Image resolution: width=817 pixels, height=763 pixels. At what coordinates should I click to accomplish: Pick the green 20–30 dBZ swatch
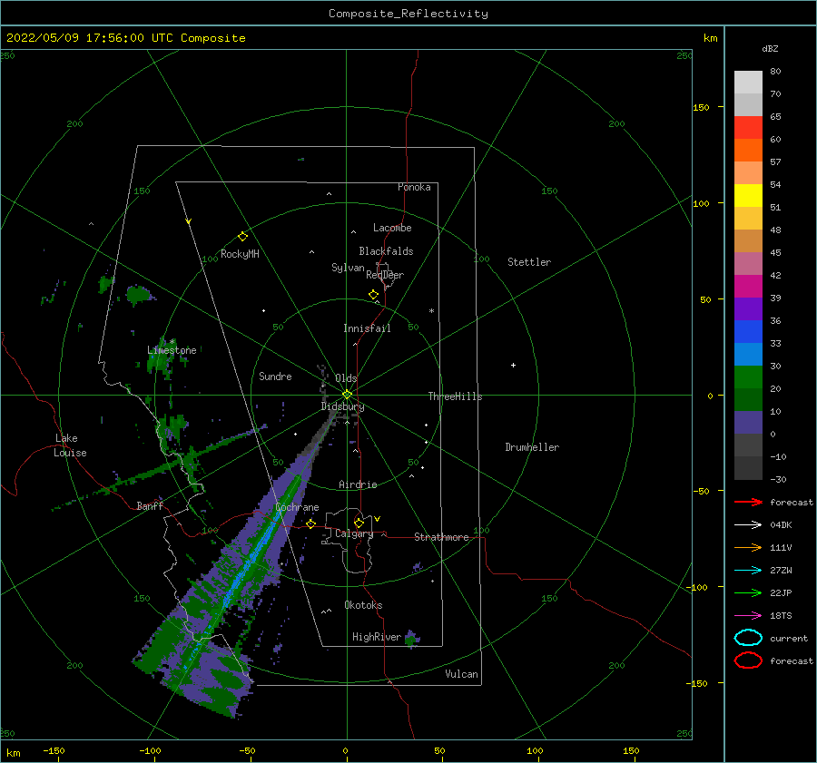click(748, 377)
